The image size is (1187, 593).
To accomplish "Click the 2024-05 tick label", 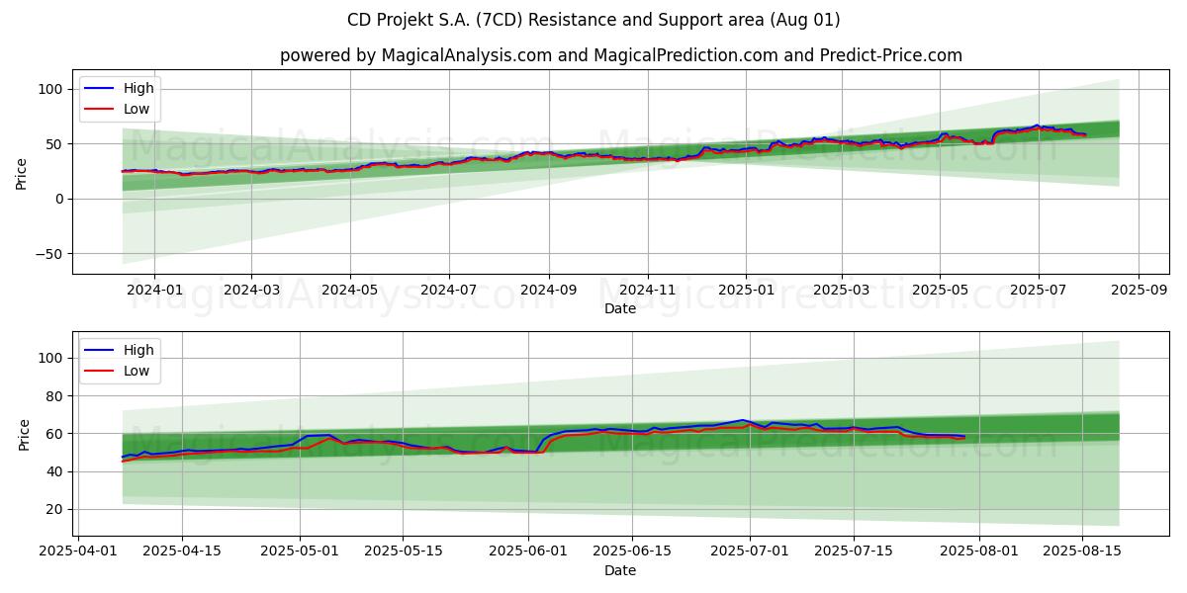I will pos(350,290).
